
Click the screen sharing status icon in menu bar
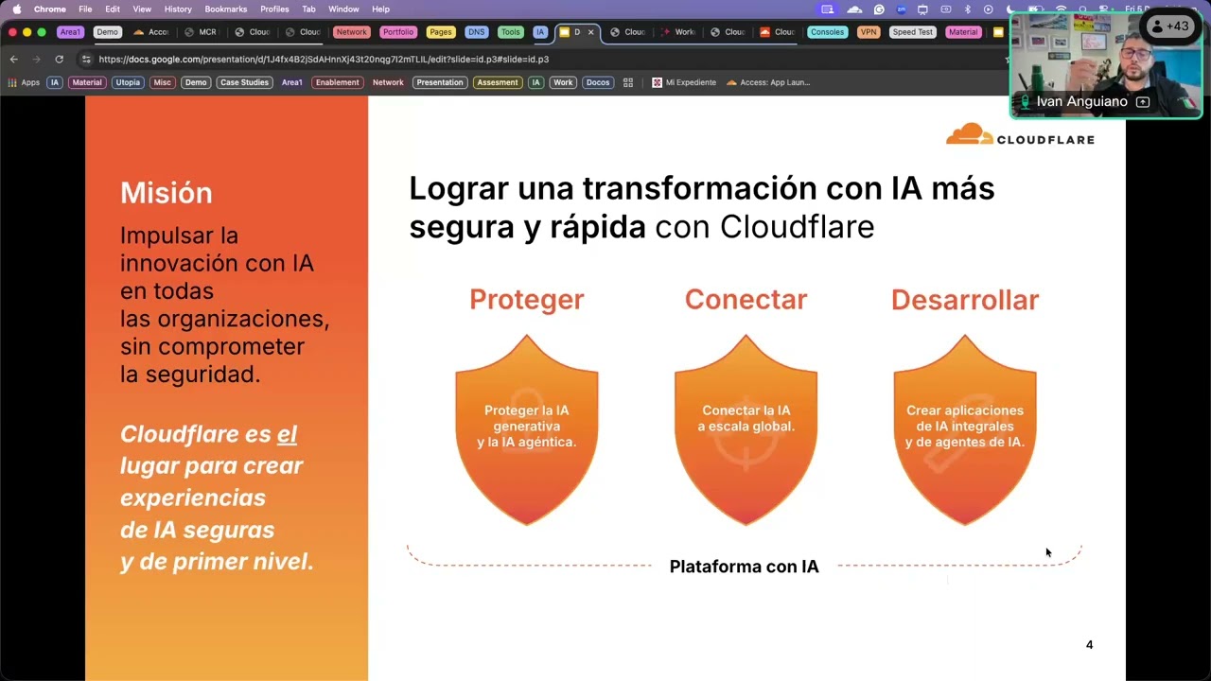(x=828, y=9)
